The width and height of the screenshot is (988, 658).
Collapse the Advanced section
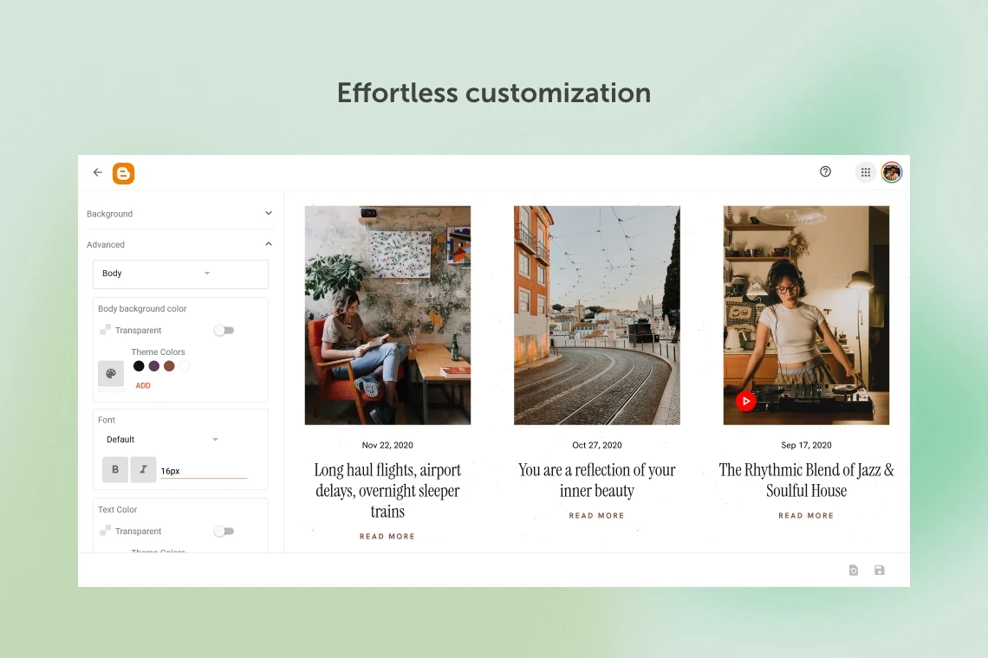(x=180, y=244)
